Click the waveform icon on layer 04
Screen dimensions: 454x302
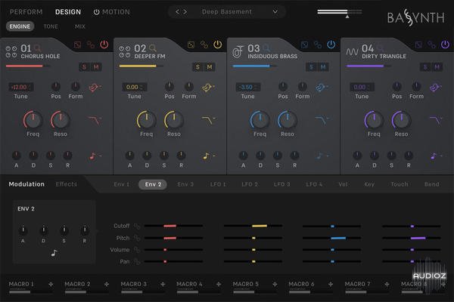tap(352, 52)
